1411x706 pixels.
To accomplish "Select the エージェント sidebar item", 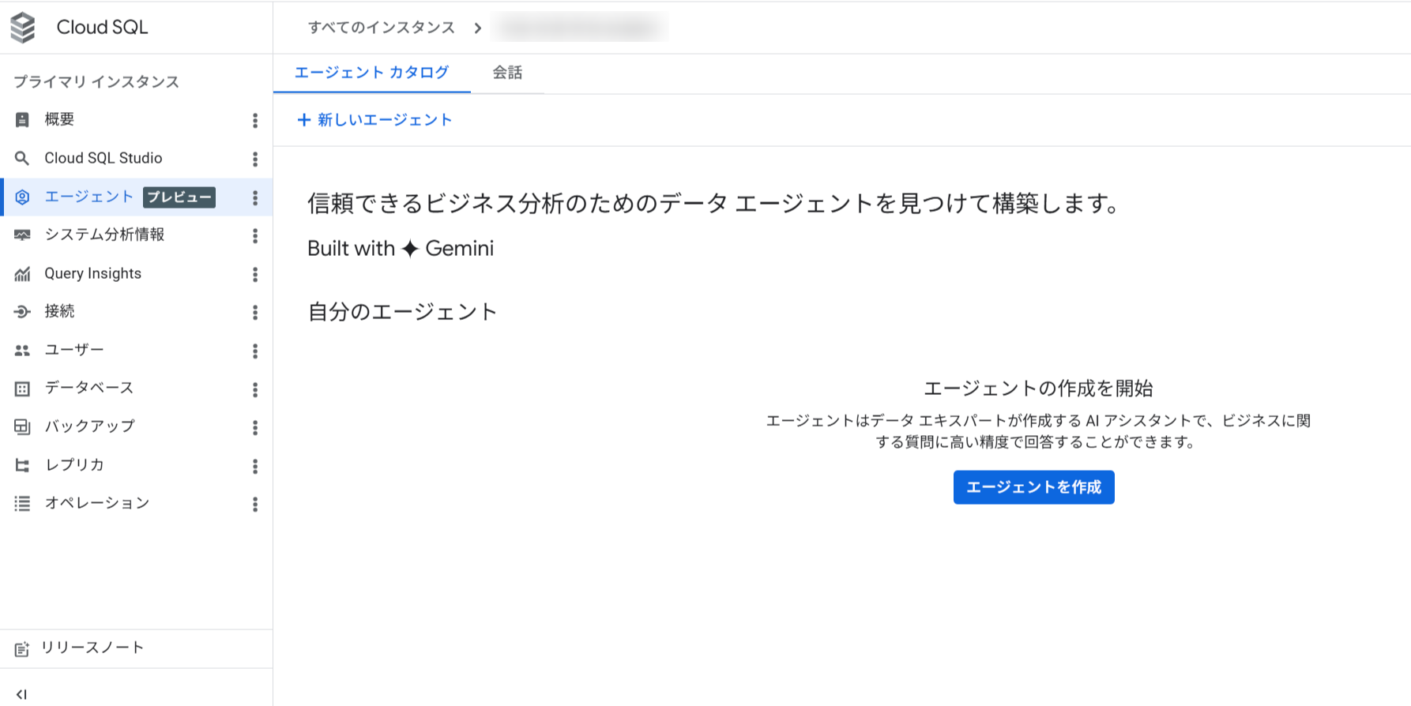I will pos(136,197).
